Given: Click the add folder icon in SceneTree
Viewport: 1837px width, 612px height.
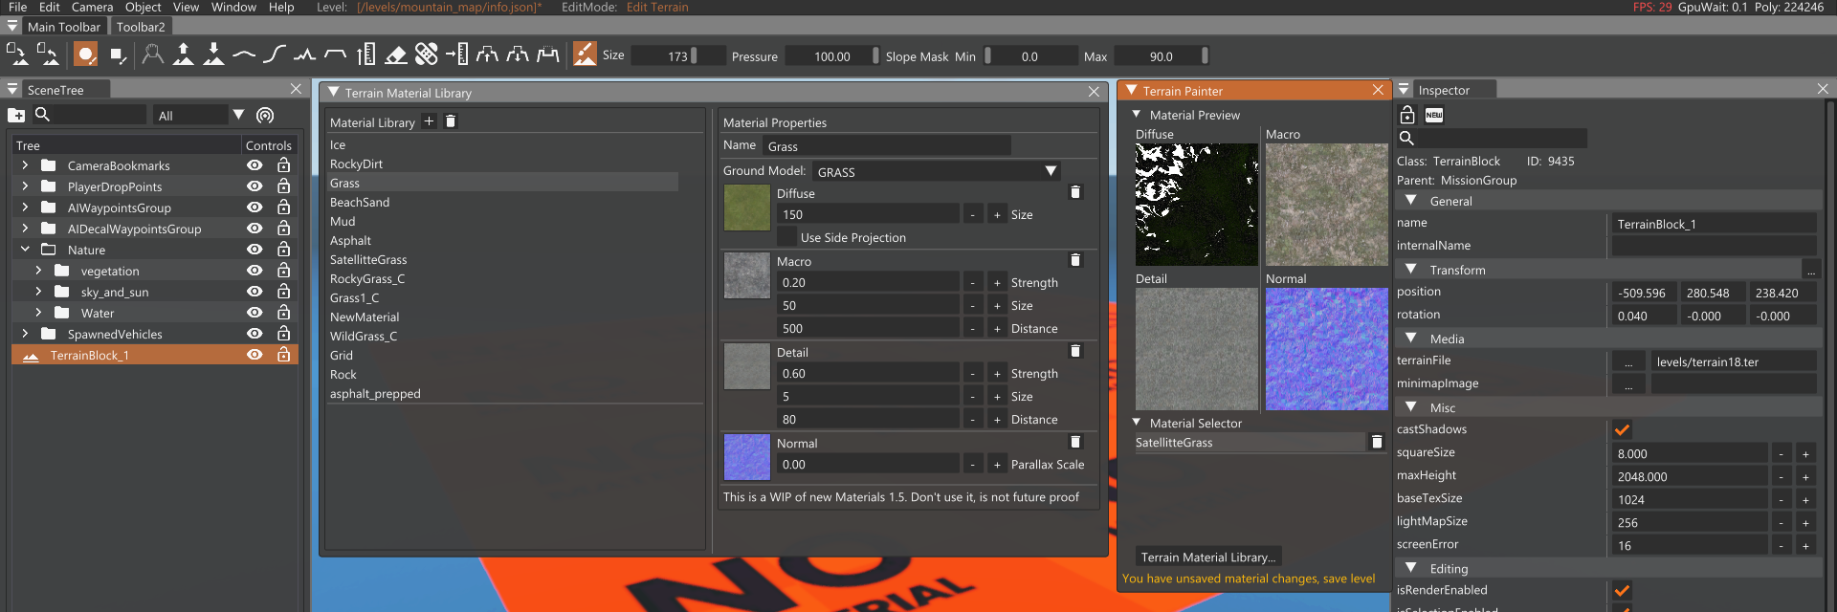Looking at the screenshot, I should 16,115.
